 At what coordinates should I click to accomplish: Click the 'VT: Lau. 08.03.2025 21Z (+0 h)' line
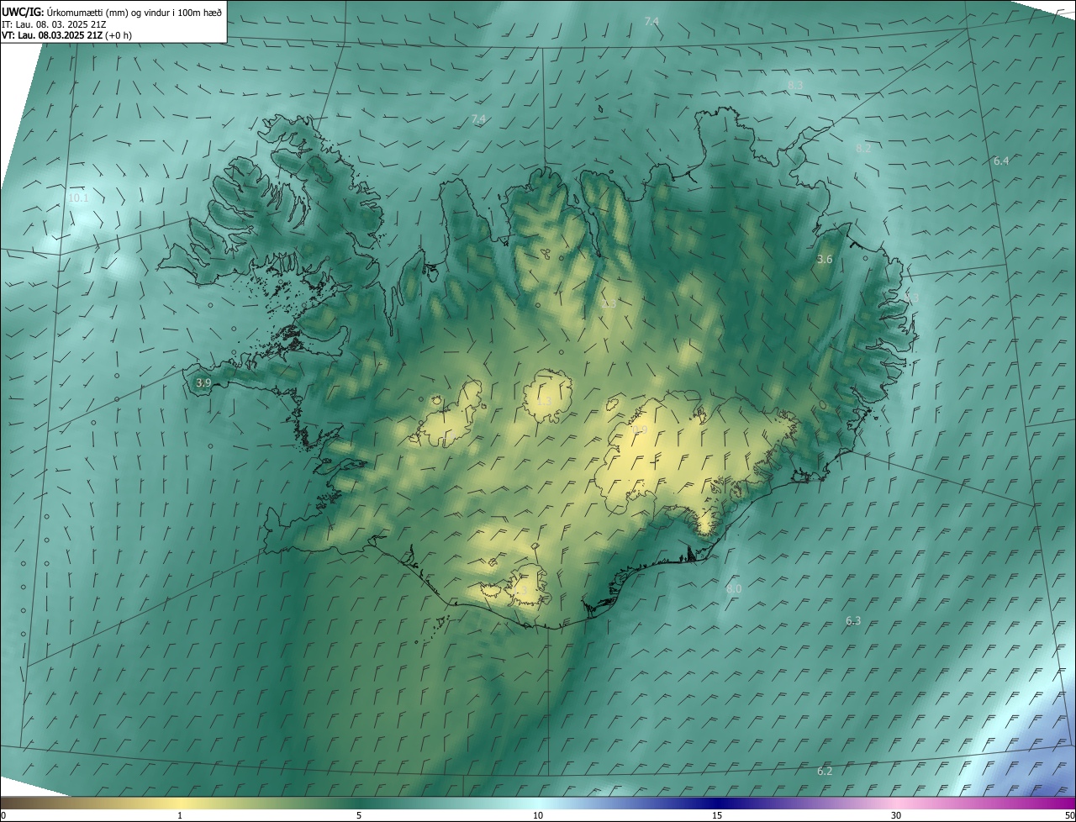tap(67, 35)
